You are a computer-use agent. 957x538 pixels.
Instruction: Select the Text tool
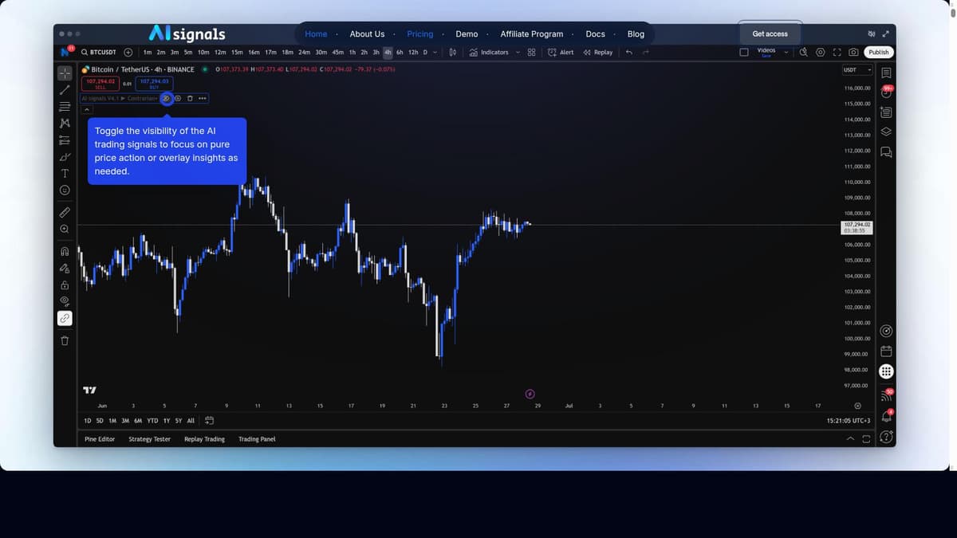point(65,173)
